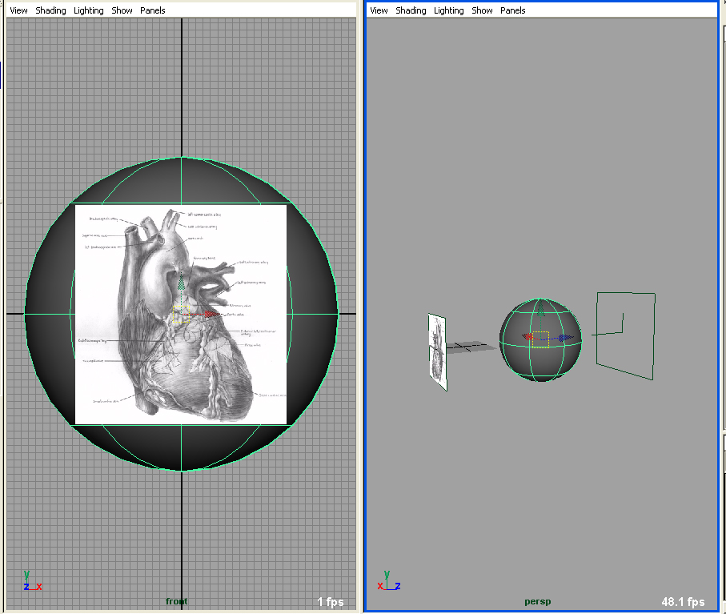Open the Lighting menu in front panel

tap(88, 10)
